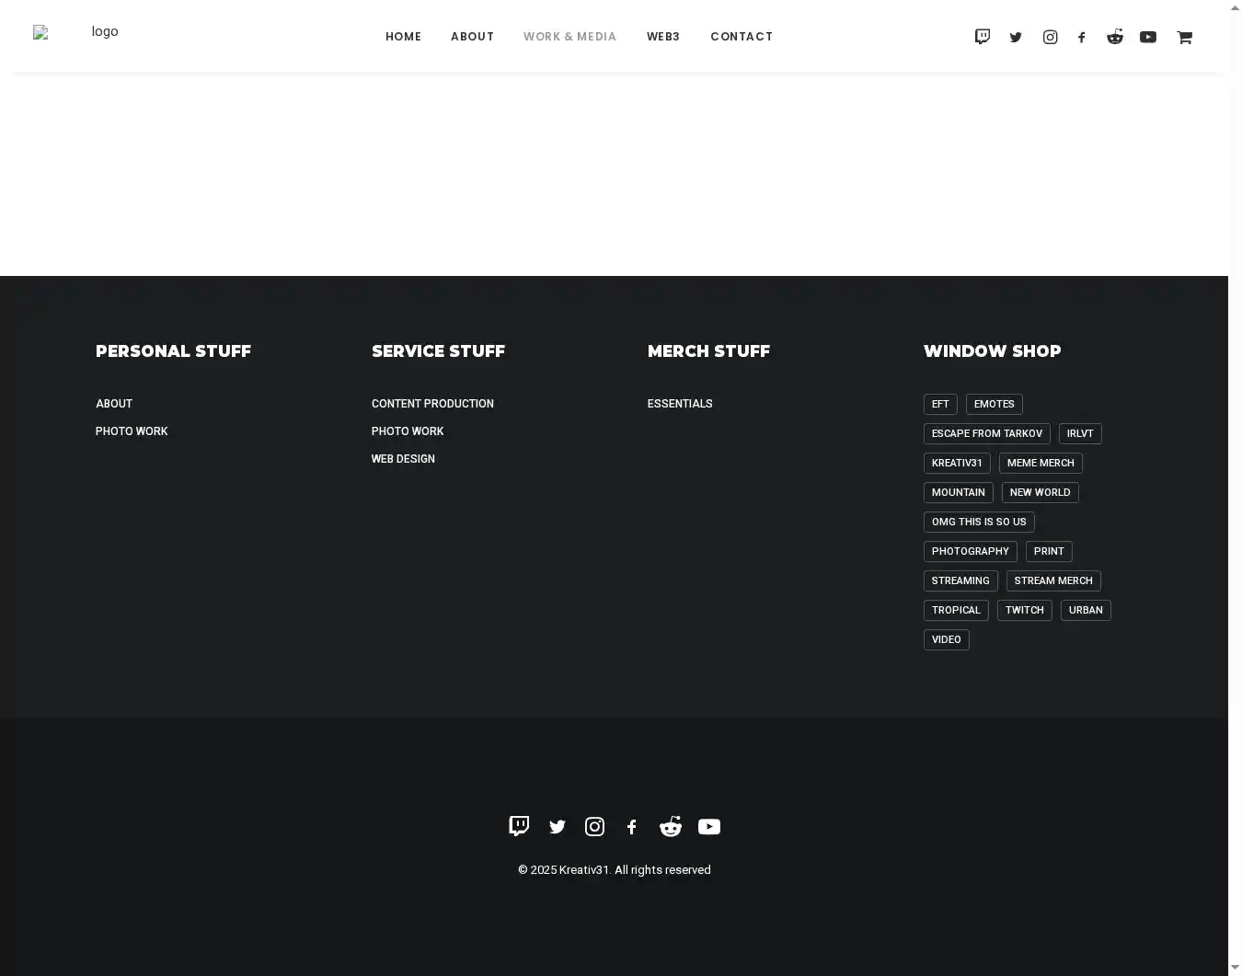Click the footer YouTube icon
The image size is (1242, 976).
point(709,827)
